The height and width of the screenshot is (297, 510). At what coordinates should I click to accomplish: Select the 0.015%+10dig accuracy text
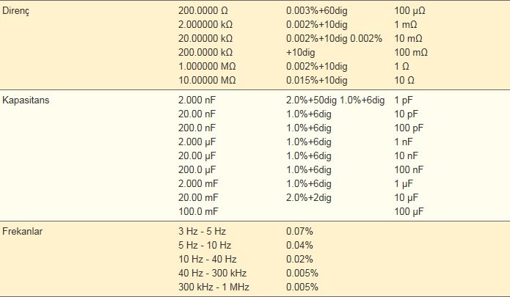317,80
